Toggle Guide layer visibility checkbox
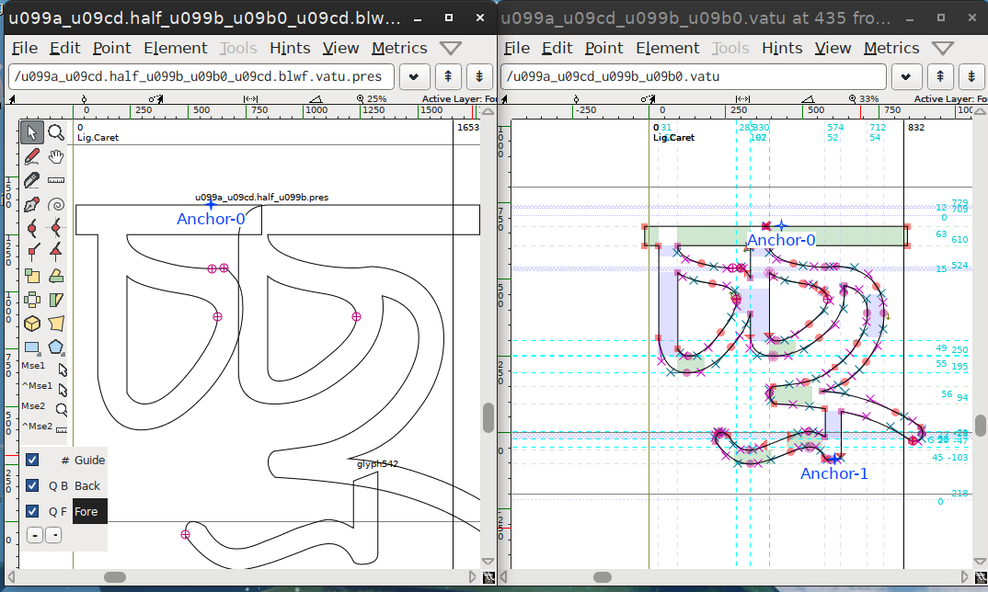 [x=32, y=460]
